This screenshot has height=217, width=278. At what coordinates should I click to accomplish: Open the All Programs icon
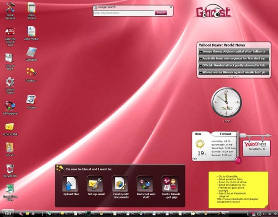10,106
